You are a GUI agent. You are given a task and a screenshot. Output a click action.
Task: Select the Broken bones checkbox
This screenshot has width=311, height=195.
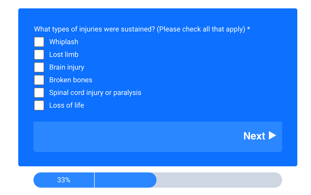(x=39, y=80)
